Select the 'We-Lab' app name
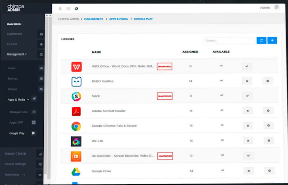The height and width of the screenshot is (185, 288). (97, 141)
